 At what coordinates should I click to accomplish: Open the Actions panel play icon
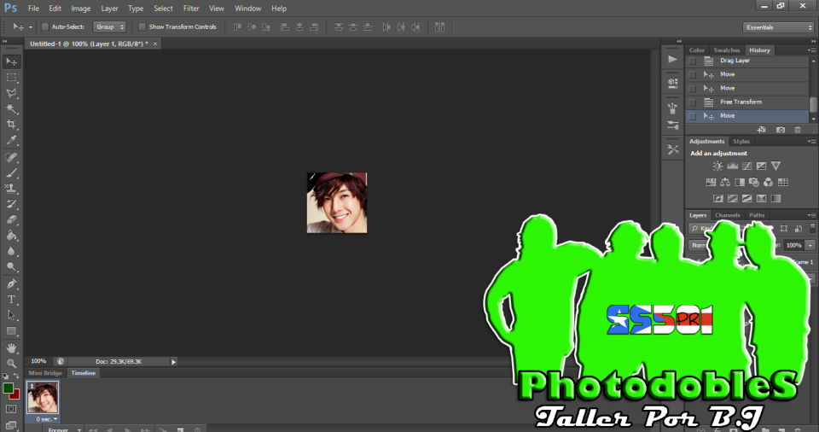[673, 59]
